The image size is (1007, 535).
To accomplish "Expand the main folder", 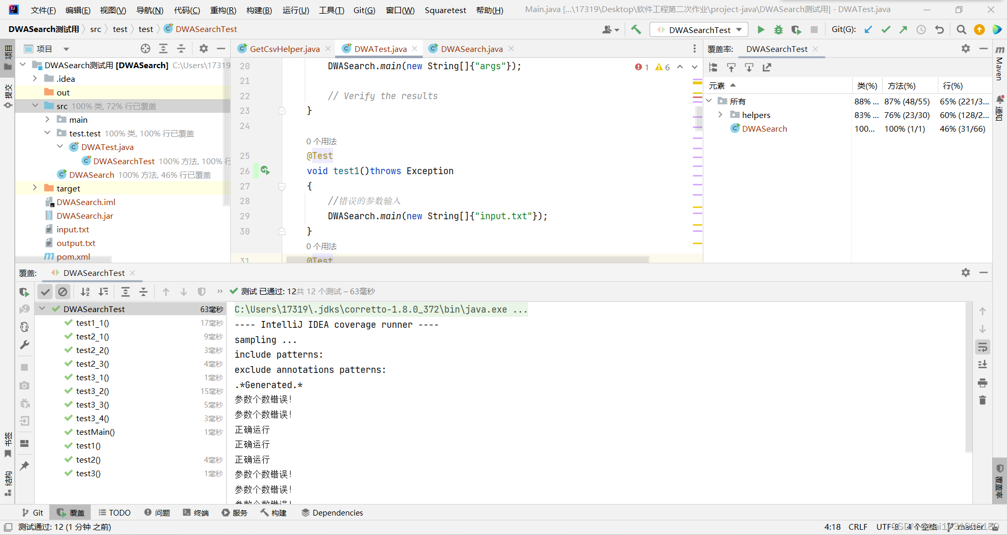I will tap(47, 119).
